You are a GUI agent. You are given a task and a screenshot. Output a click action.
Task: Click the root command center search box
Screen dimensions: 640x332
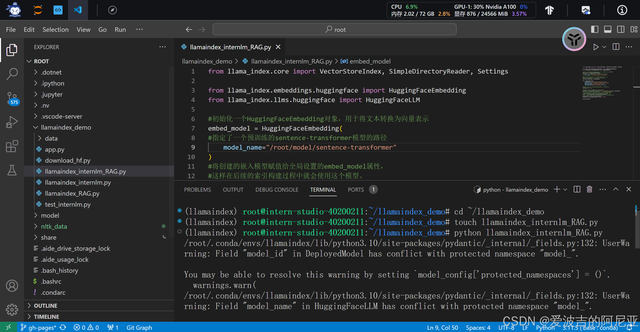[x=334, y=30]
